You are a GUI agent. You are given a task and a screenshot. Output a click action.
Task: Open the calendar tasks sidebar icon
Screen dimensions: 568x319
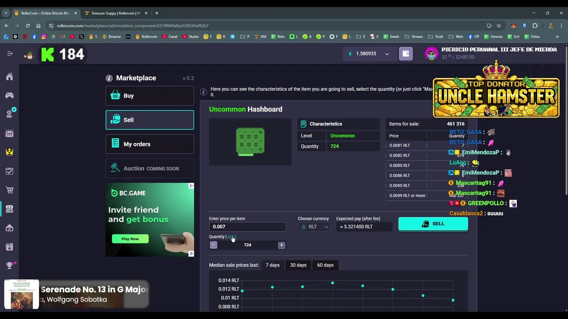click(9, 171)
